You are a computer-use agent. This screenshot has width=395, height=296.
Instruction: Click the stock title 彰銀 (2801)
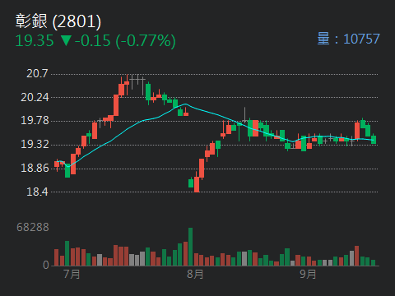[x=58, y=21]
